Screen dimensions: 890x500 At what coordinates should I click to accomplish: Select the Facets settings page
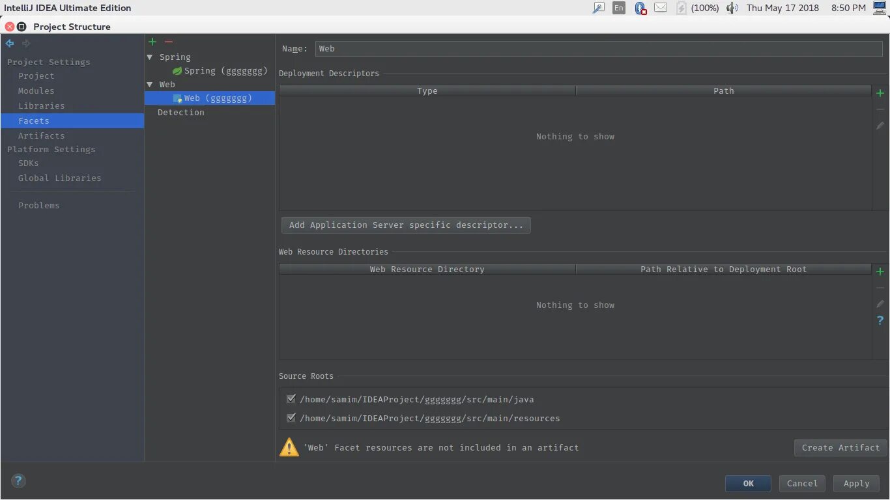point(72,121)
